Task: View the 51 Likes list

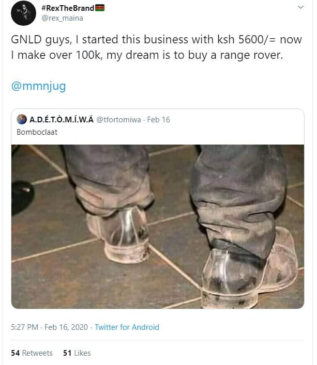Action: coord(77,353)
